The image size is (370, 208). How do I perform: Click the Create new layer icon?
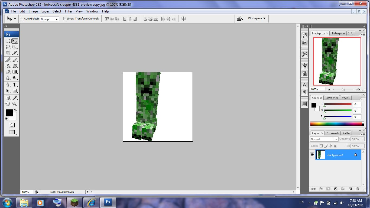350,189
